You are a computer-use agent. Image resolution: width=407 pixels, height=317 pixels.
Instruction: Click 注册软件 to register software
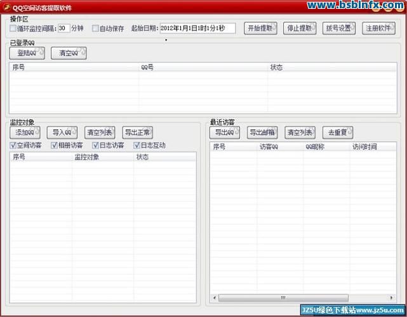[x=378, y=29]
